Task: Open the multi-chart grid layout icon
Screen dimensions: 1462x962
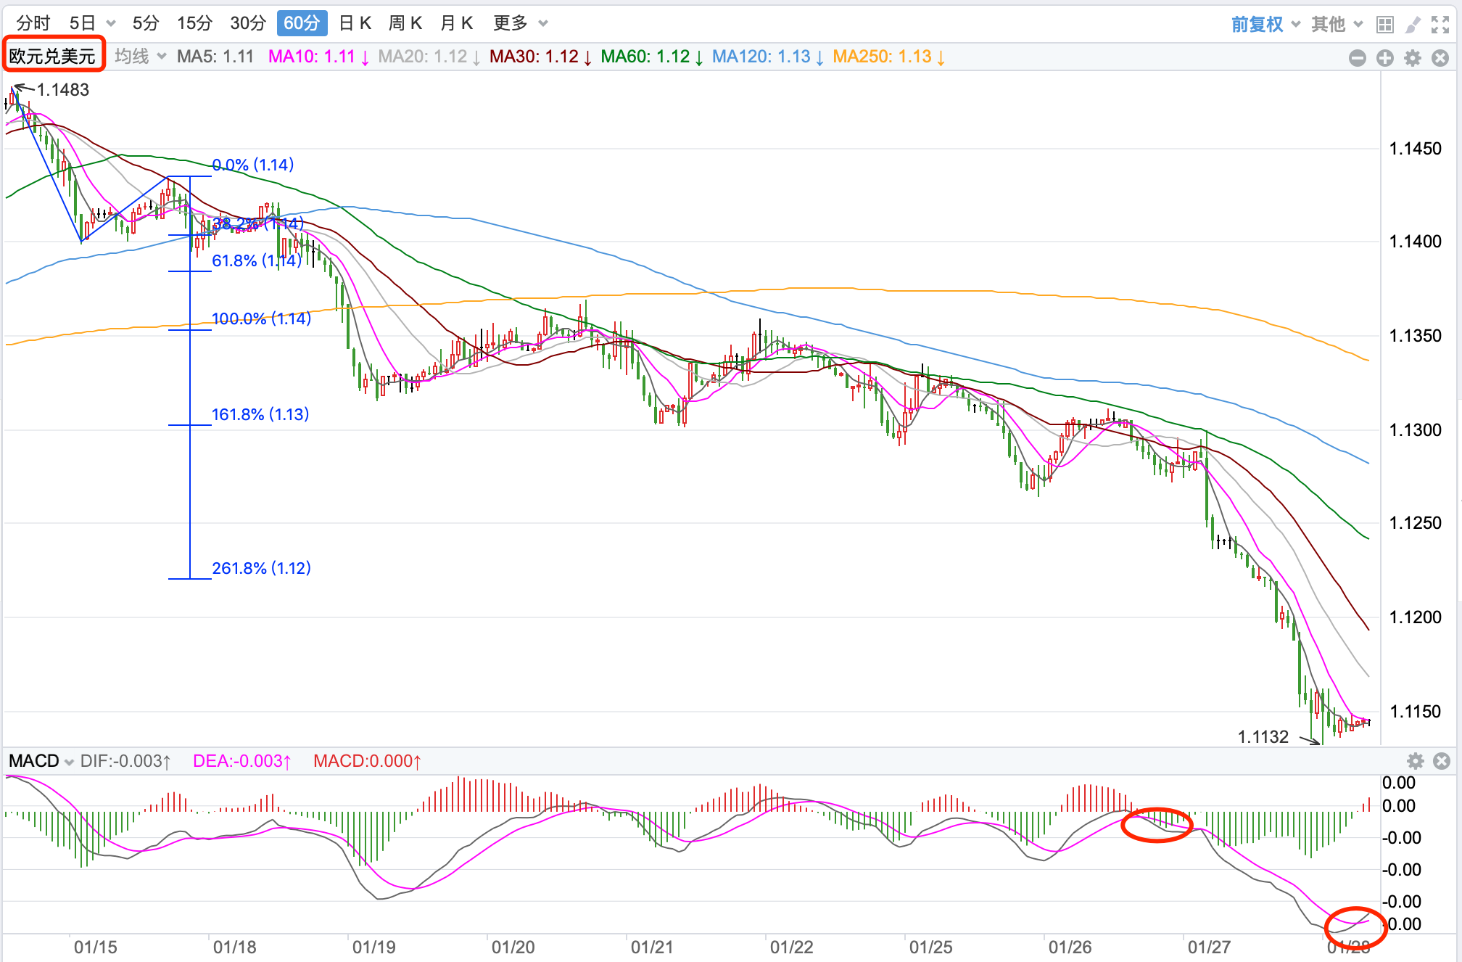Action: click(x=1384, y=24)
